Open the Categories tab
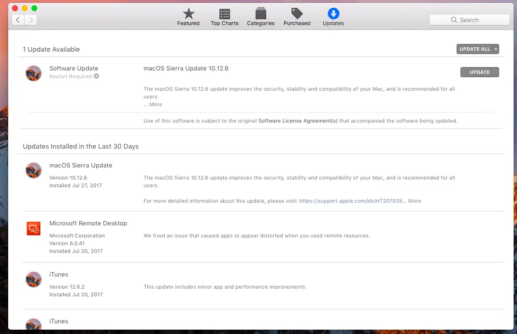Screen dimensions: 517x334 click(261, 17)
